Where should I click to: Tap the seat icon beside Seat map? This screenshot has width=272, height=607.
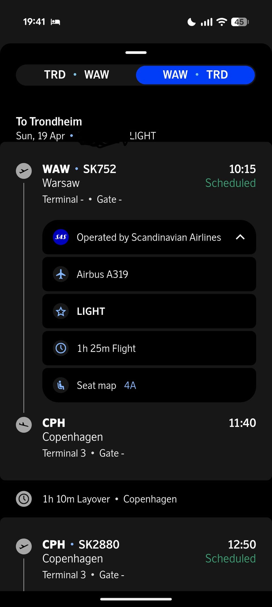[61, 385]
